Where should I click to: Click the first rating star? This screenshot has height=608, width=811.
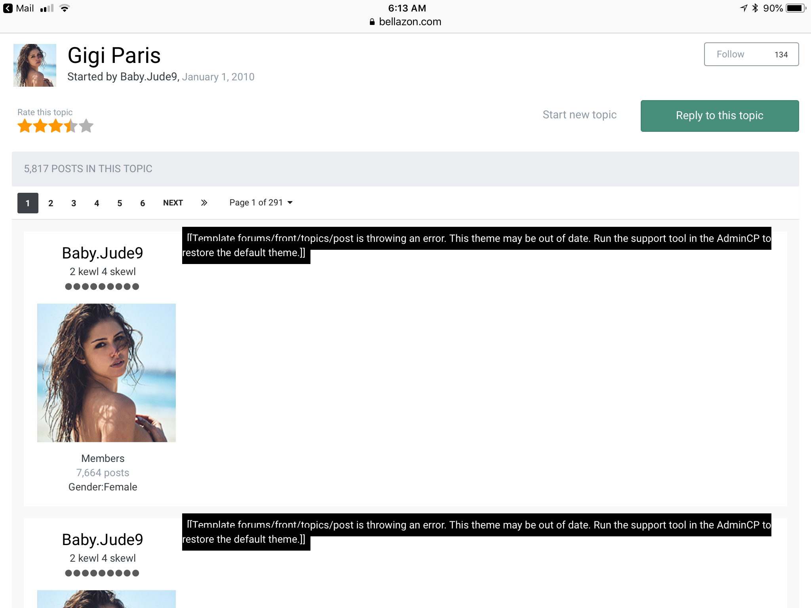pyautogui.click(x=25, y=126)
